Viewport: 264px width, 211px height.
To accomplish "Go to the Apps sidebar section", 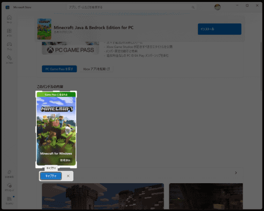I will (x=9, y=32).
